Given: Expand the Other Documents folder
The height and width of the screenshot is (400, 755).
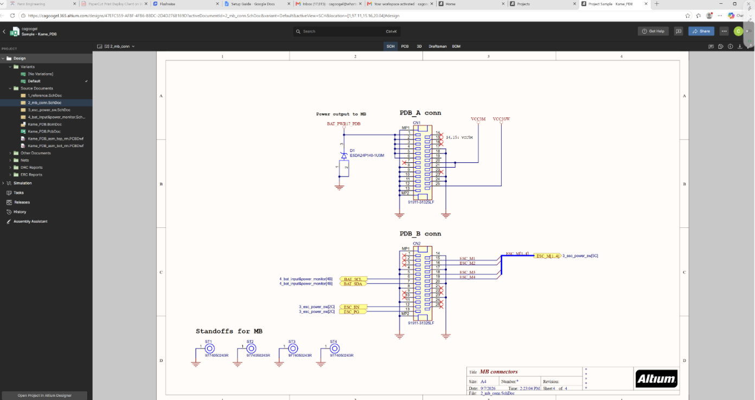Looking at the screenshot, I should pos(10,153).
